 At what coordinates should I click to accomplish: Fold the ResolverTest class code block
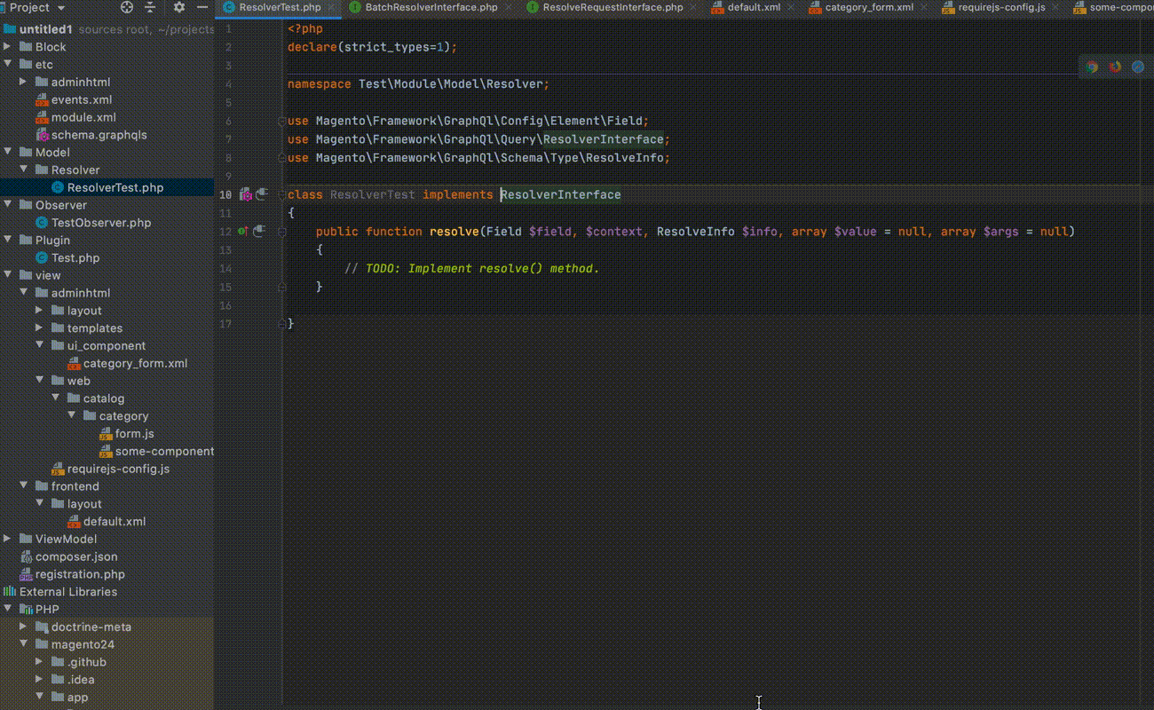(x=282, y=195)
